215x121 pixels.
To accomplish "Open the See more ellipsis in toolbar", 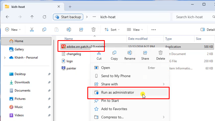I will click(153, 30).
